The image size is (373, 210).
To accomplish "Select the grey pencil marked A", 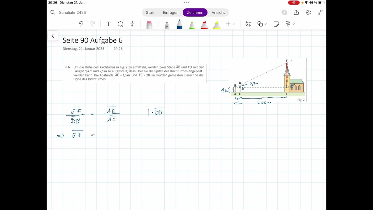I will click(x=167, y=25).
